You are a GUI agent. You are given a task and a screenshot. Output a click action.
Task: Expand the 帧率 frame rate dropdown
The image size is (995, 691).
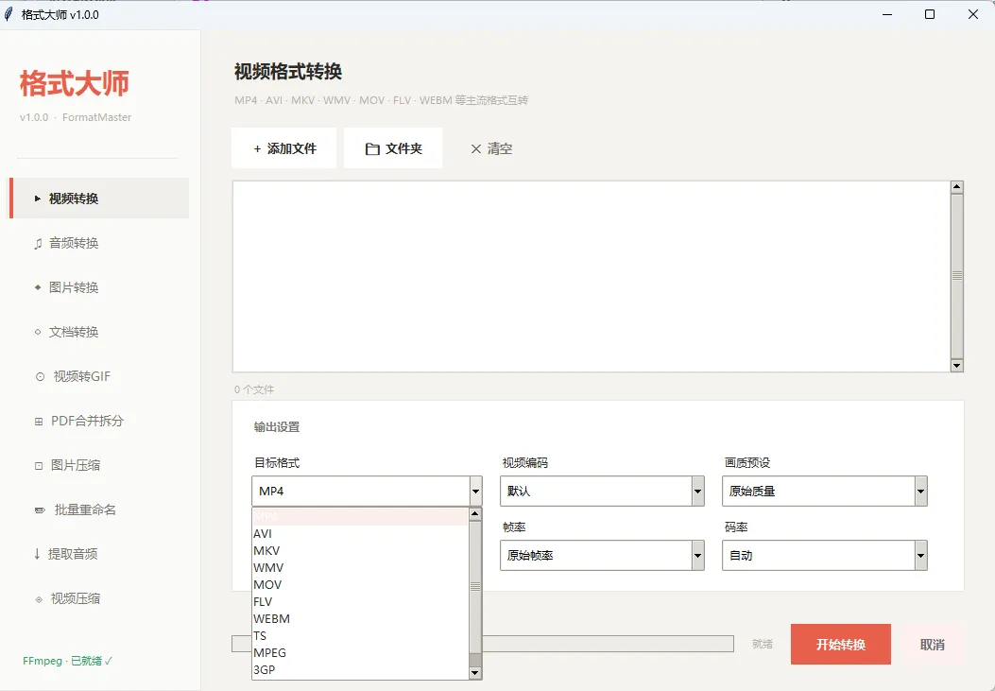(x=602, y=555)
